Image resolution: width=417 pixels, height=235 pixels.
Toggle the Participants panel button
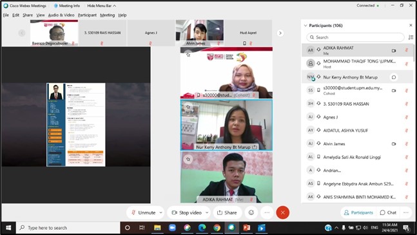[x=358, y=212]
